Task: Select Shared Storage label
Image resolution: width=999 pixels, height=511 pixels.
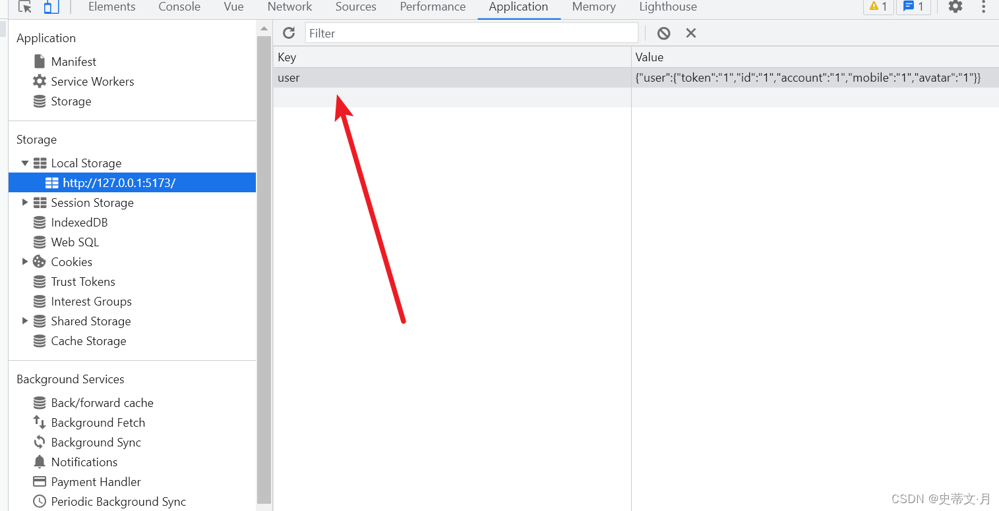Action: pos(91,321)
